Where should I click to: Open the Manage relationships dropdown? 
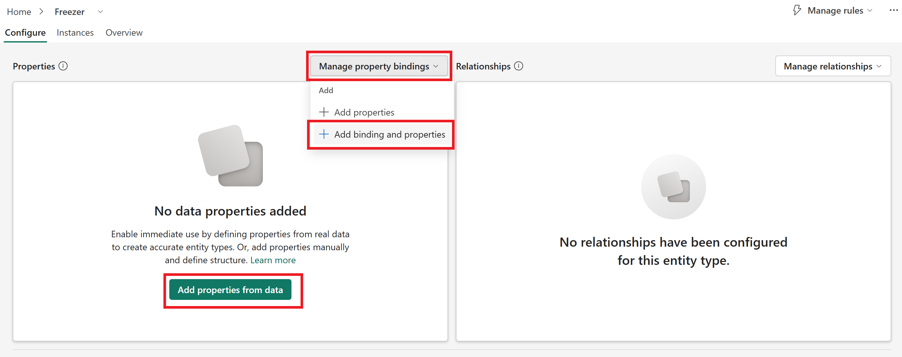click(833, 66)
